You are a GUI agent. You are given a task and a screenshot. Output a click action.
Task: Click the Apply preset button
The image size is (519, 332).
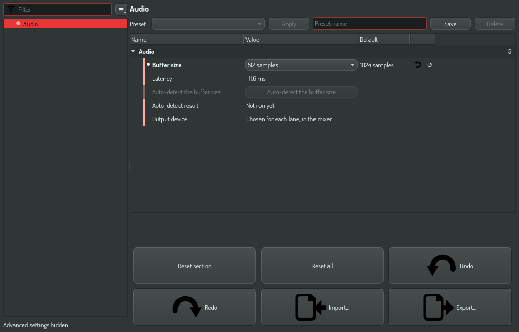coord(289,24)
